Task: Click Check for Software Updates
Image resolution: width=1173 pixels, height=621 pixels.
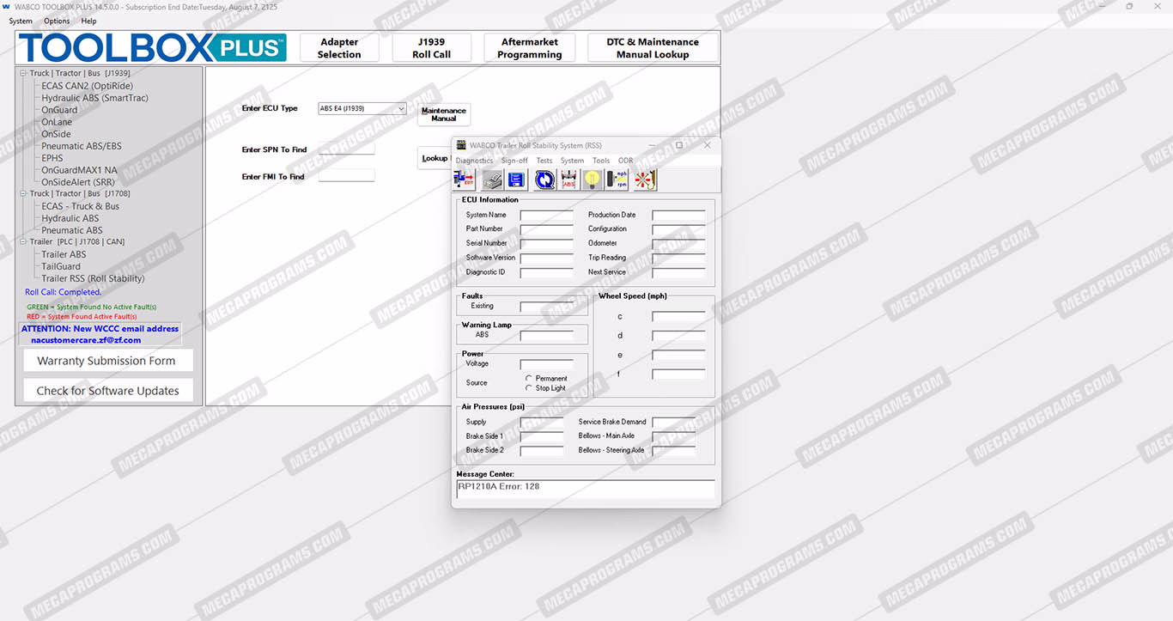Action: 107,390
